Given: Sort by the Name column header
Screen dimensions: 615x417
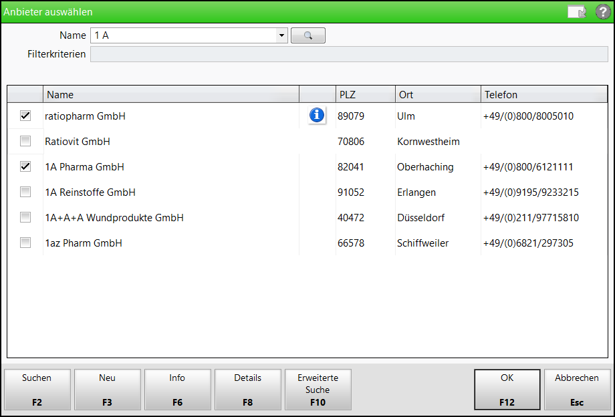Looking at the screenshot, I should [171, 94].
